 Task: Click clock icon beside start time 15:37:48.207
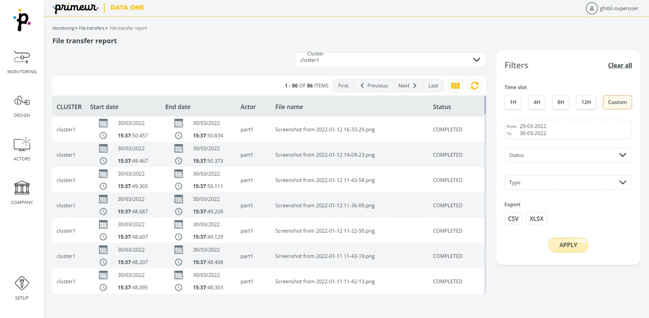click(x=103, y=262)
